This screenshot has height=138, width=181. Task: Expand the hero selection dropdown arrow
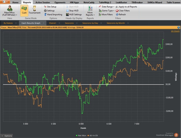pyautogui.click(x=17, y=15)
